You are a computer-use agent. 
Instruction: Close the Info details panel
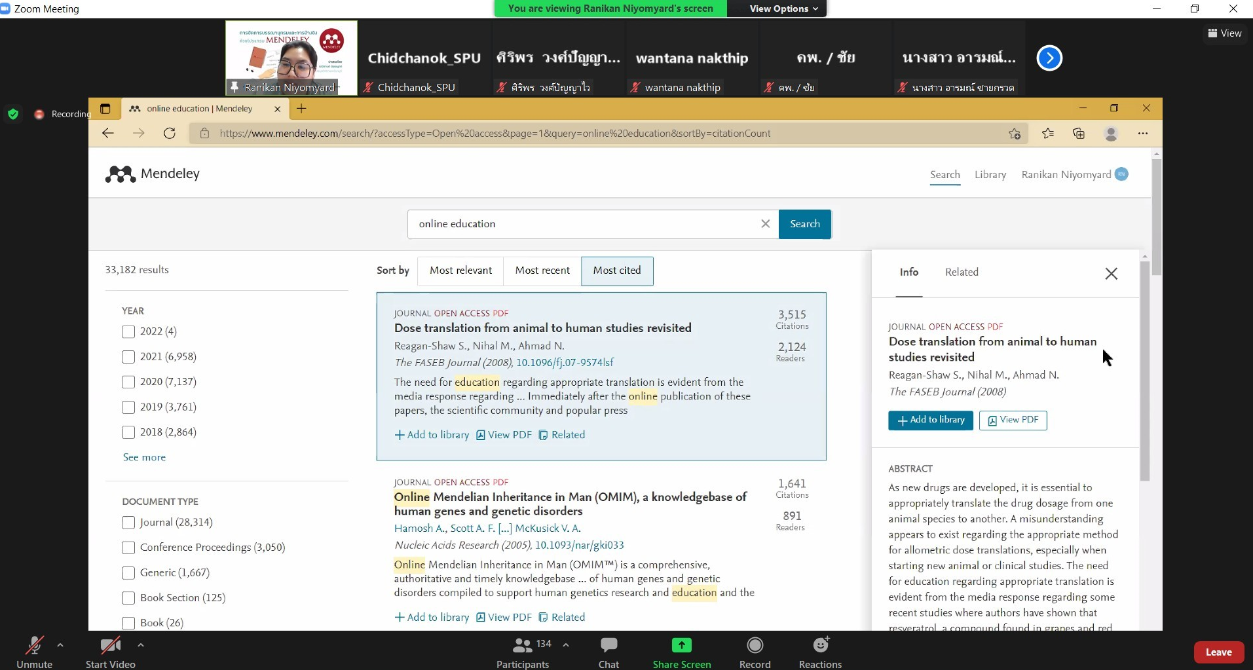(1112, 274)
